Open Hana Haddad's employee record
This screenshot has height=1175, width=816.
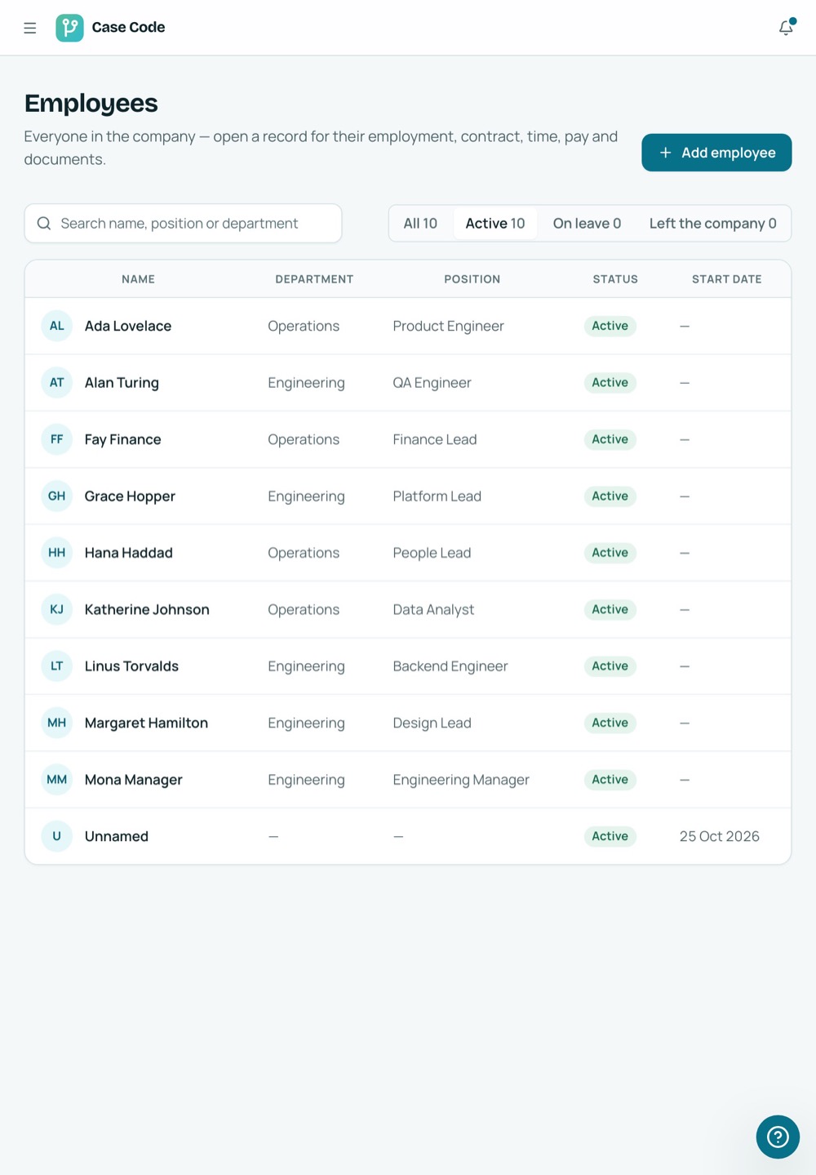click(x=408, y=553)
